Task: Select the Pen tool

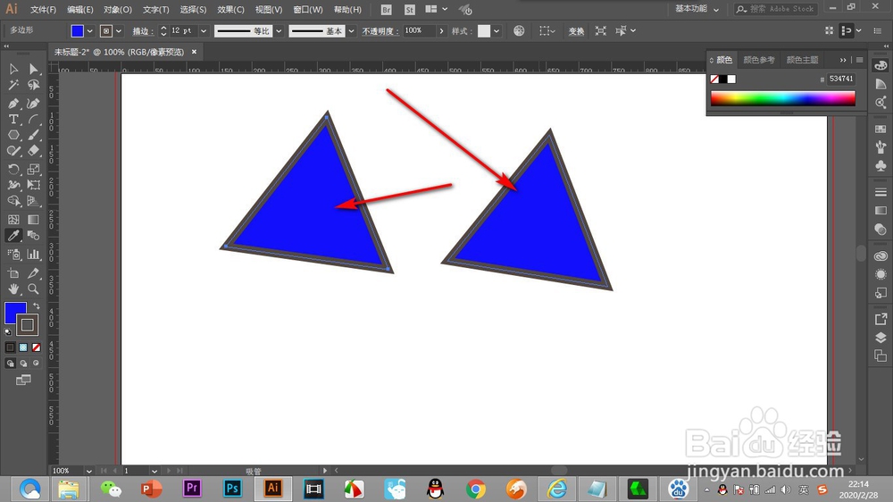Action: (x=13, y=103)
